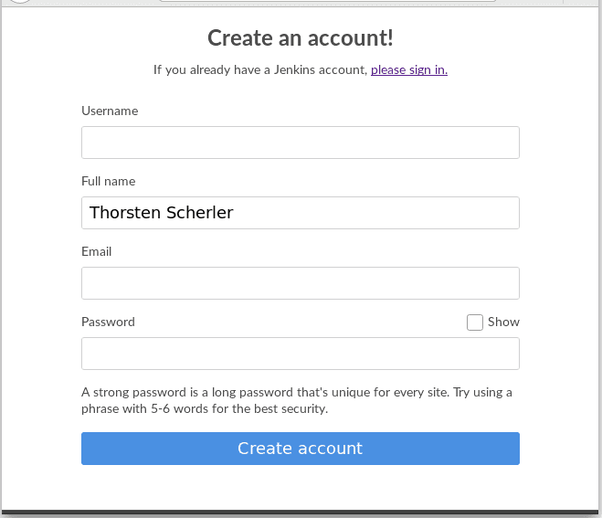Viewport: 602px width, 518px height.
Task: Click the 'Thorsten Scherler' text in the form
Action: [161, 213]
